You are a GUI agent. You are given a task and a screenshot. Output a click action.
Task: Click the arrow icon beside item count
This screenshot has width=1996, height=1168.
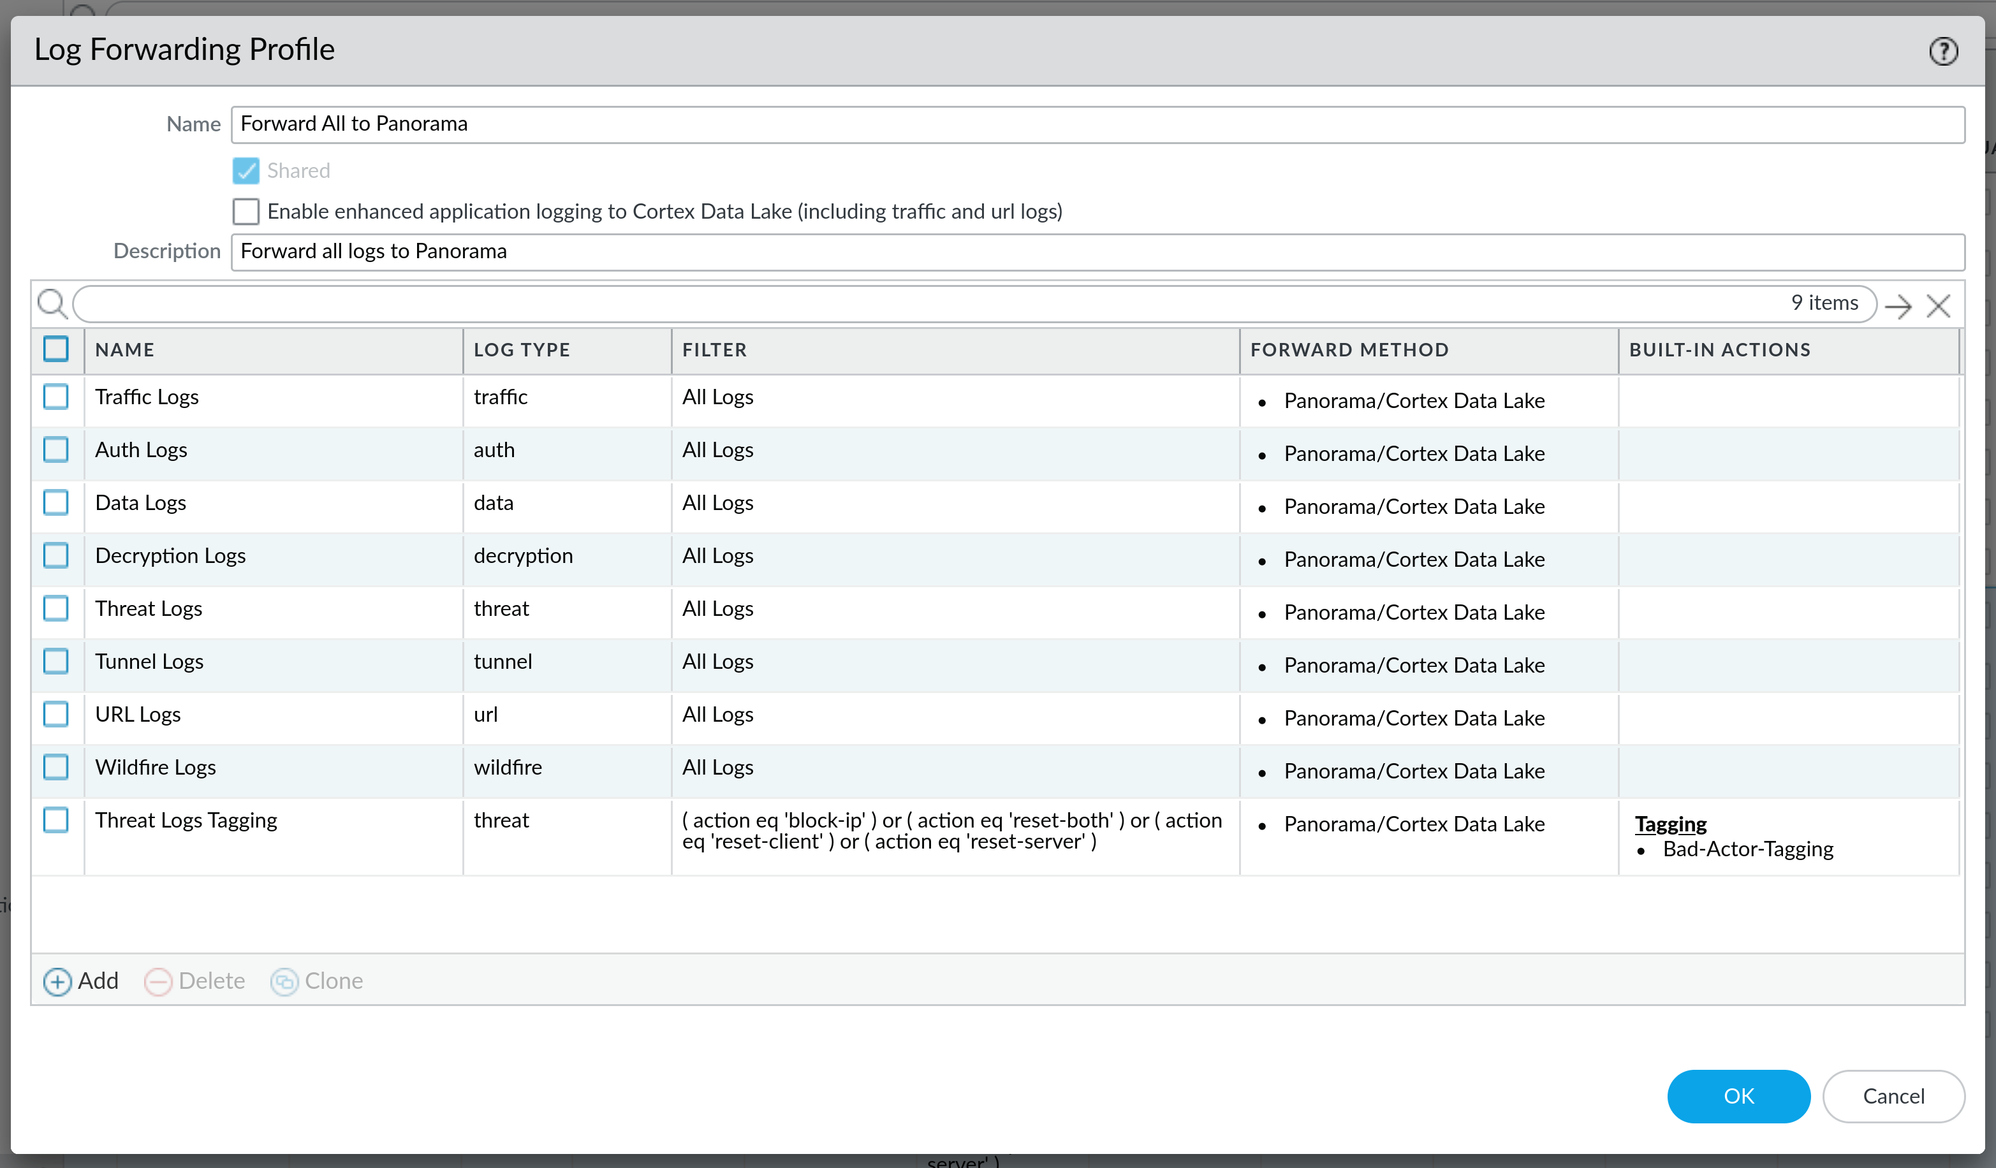point(1898,305)
